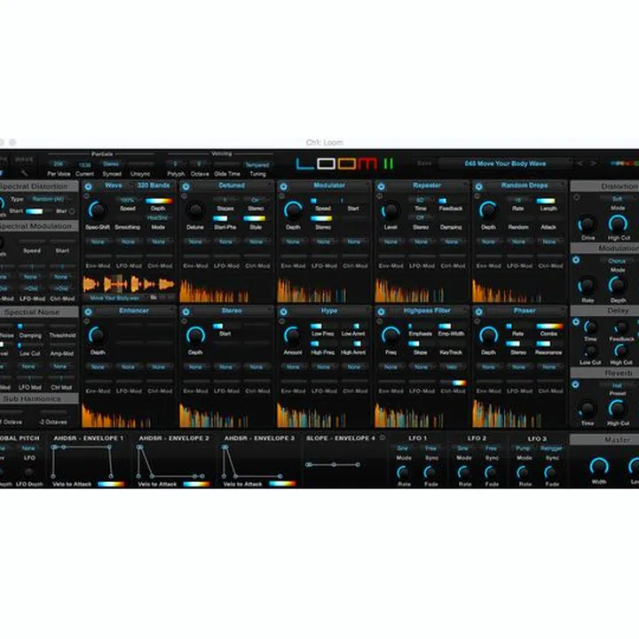Viewport: 639px width, 639px height.
Task: Click the Spec-Shift knob
Action: point(98,209)
